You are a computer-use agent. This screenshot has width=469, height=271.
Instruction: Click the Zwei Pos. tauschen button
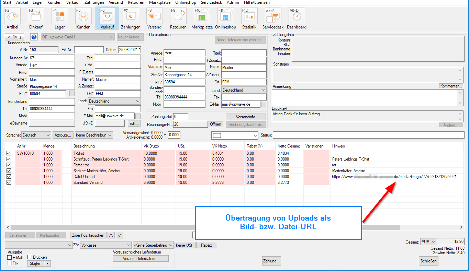coord(88,235)
